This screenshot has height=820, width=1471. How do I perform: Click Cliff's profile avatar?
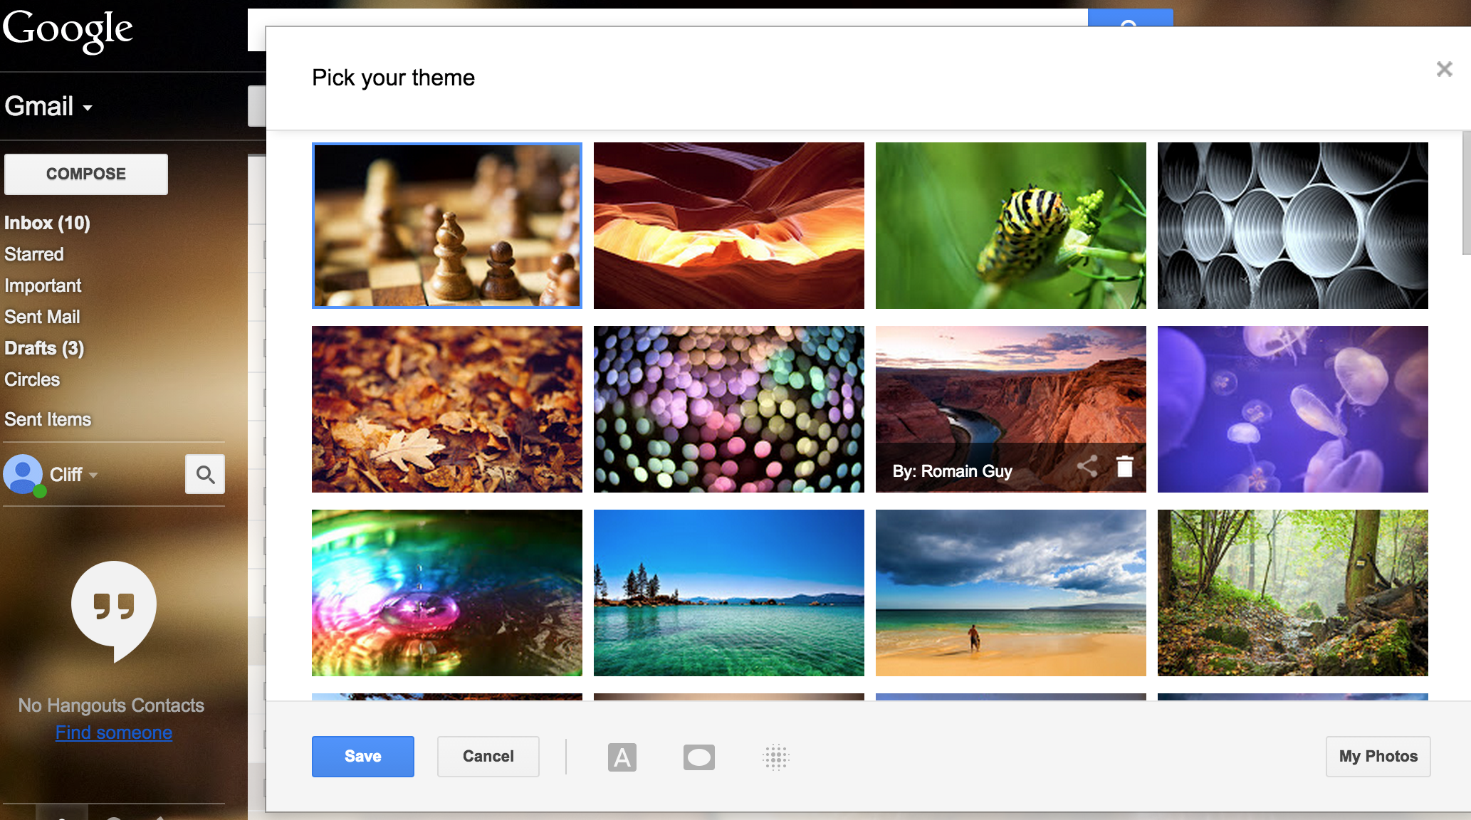pos(23,474)
